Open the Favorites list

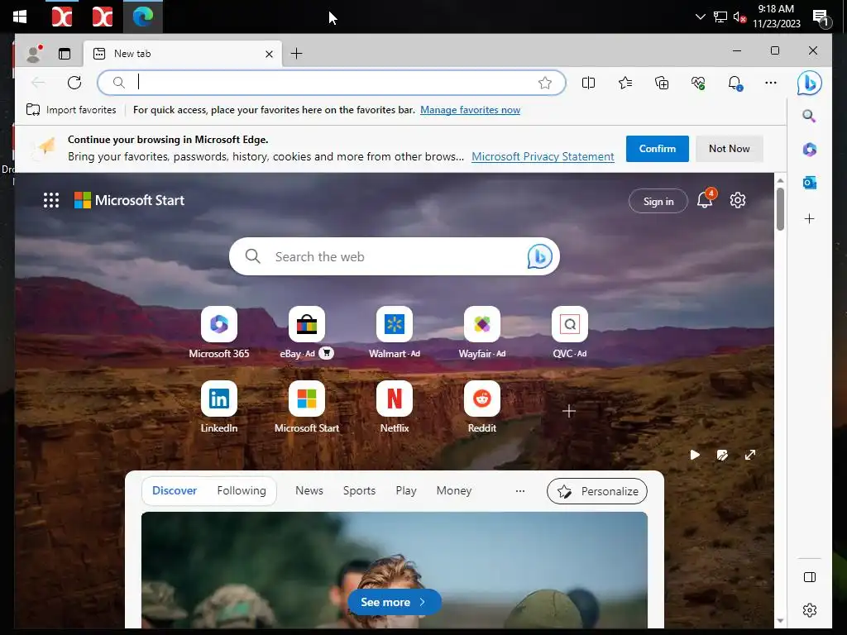pyautogui.click(x=625, y=83)
